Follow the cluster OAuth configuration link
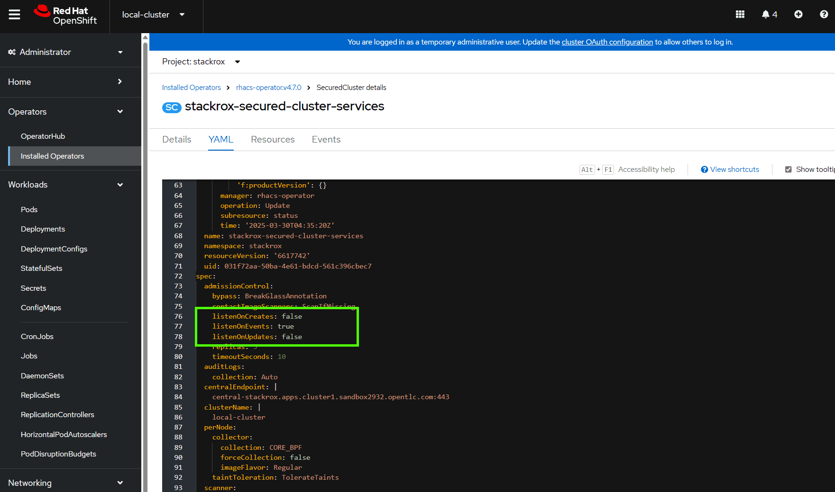 607,42
